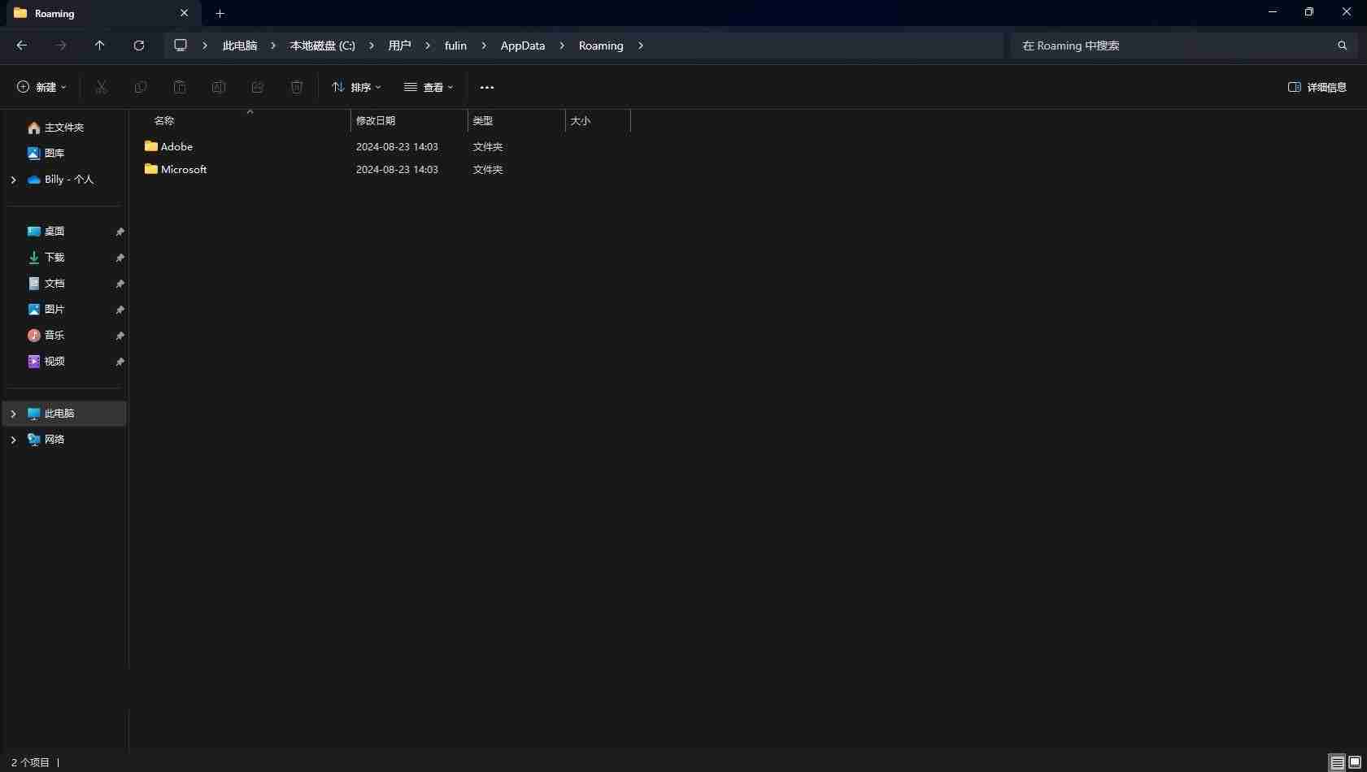Unpin 图片 using its pin icon
Screen dimensions: 1367x772
[120, 310]
